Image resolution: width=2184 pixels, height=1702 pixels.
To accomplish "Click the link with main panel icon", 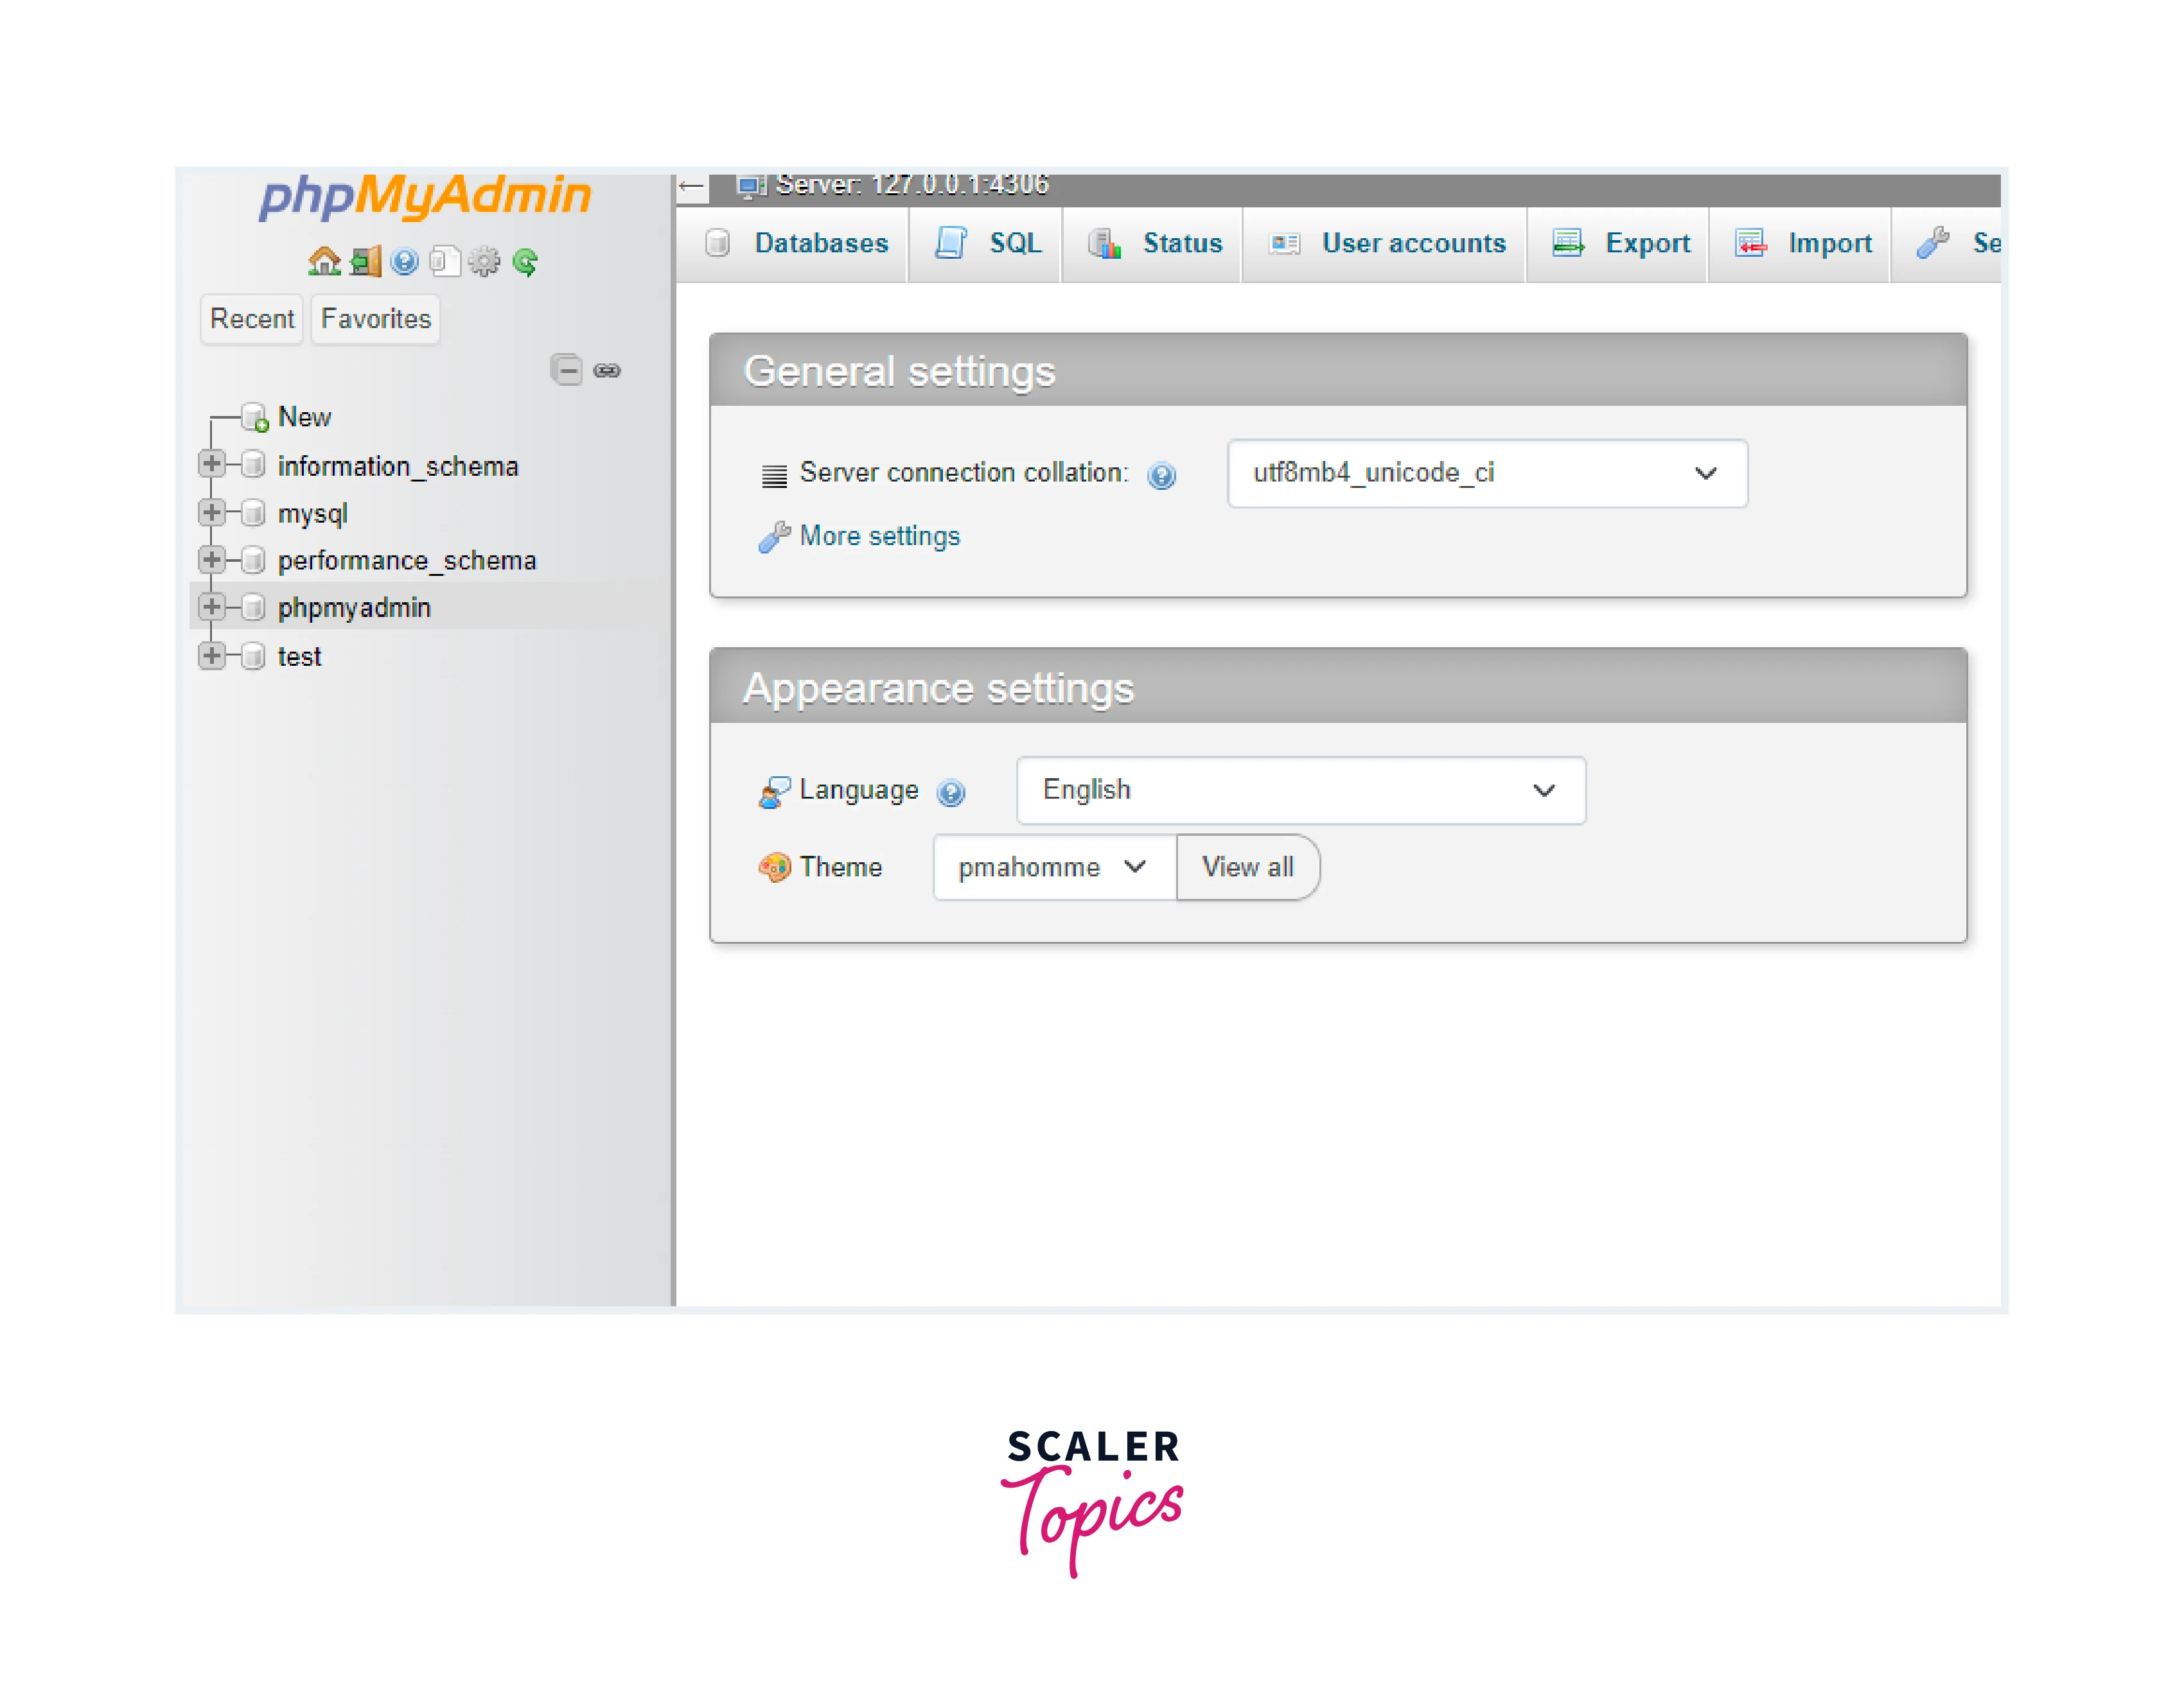I will point(607,371).
